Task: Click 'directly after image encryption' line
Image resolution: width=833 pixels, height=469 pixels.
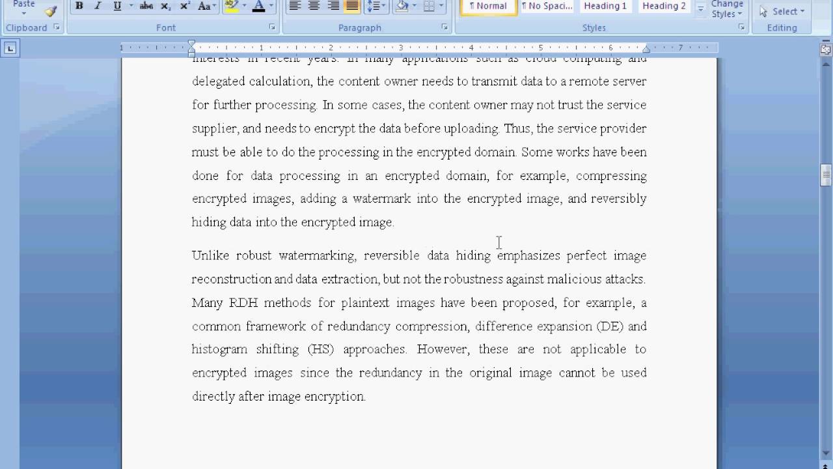Action: pos(279,396)
